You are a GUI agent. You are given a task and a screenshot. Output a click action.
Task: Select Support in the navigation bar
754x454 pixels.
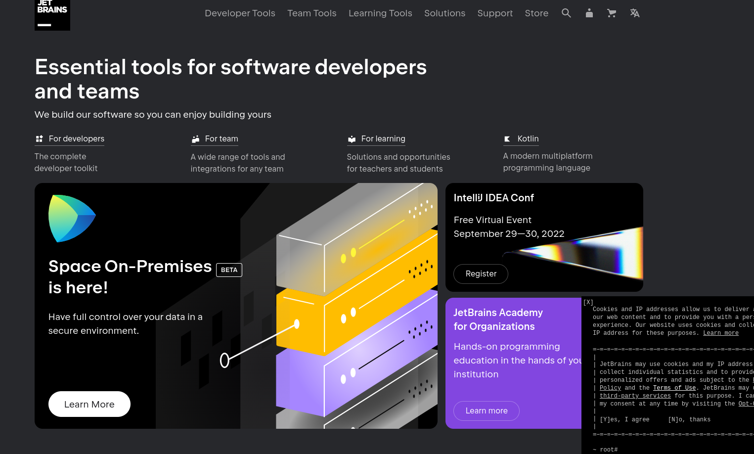click(x=495, y=13)
